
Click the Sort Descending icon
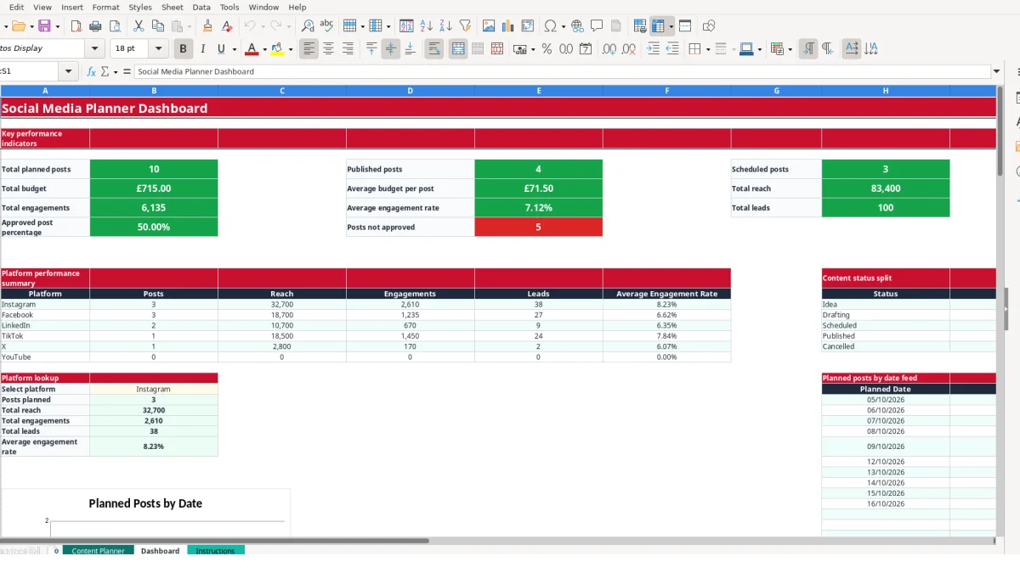coord(445,26)
